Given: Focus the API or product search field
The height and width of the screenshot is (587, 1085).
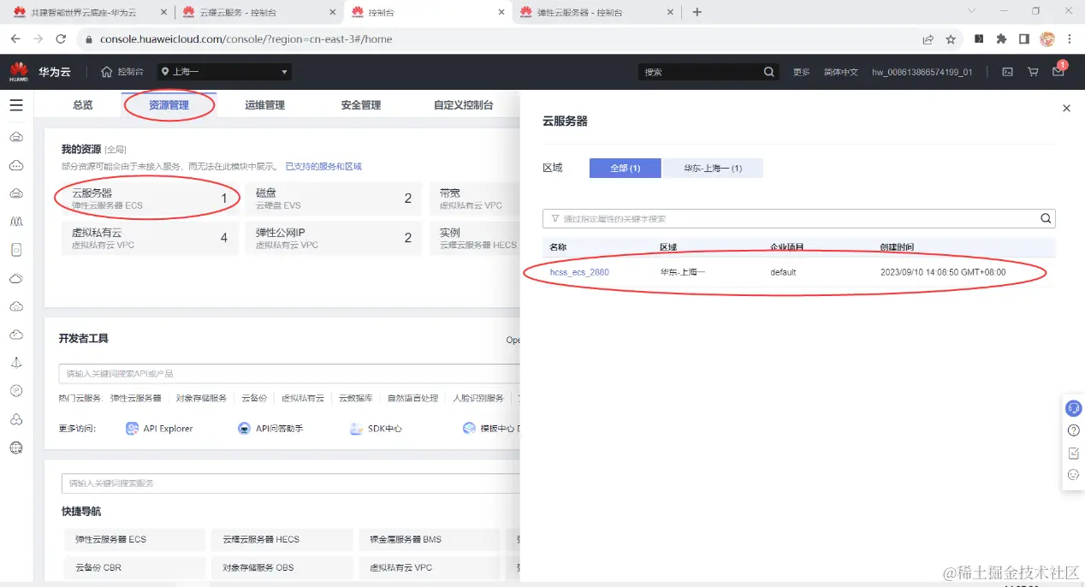Looking at the screenshot, I should [x=291, y=374].
